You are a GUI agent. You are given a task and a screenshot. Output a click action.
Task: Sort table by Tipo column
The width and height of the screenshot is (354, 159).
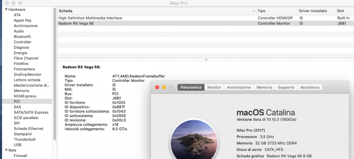(278, 11)
